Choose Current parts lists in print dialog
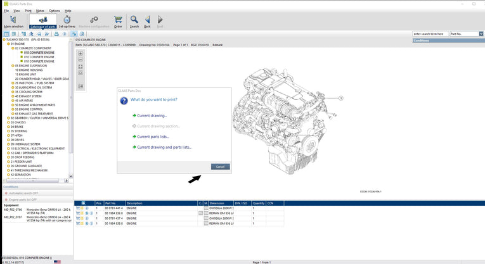 click(x=153, y=136)
